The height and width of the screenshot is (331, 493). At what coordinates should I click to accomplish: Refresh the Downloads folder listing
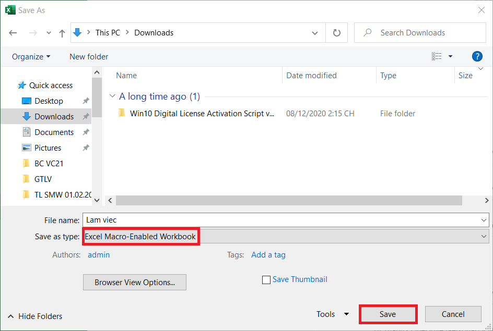tap(337, 33)
